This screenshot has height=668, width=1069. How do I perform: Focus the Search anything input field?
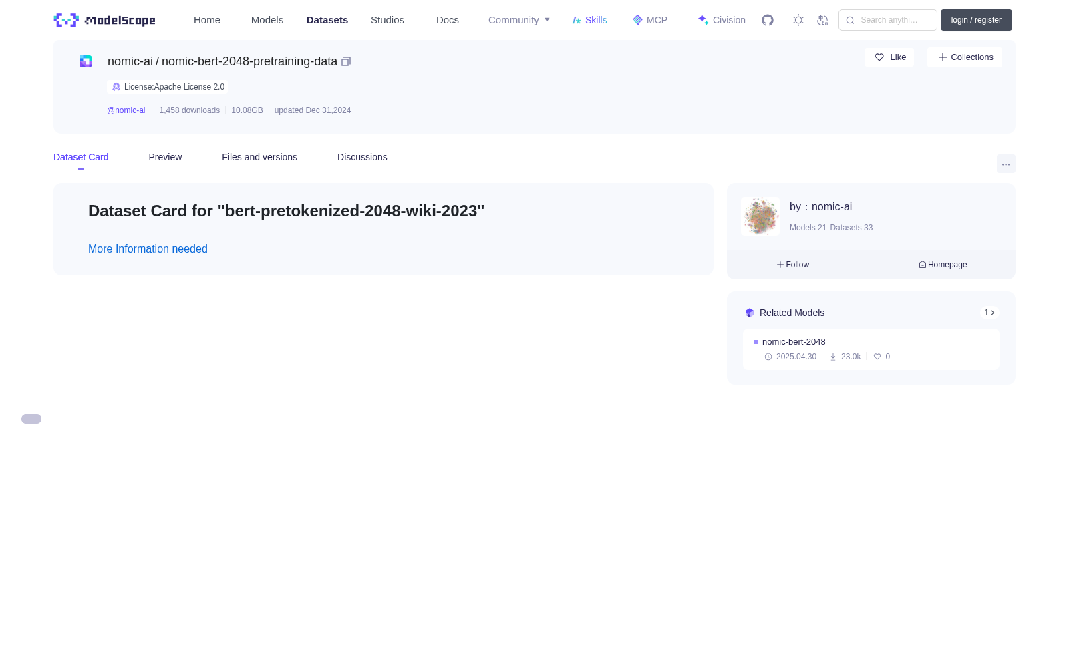point(888,20)
